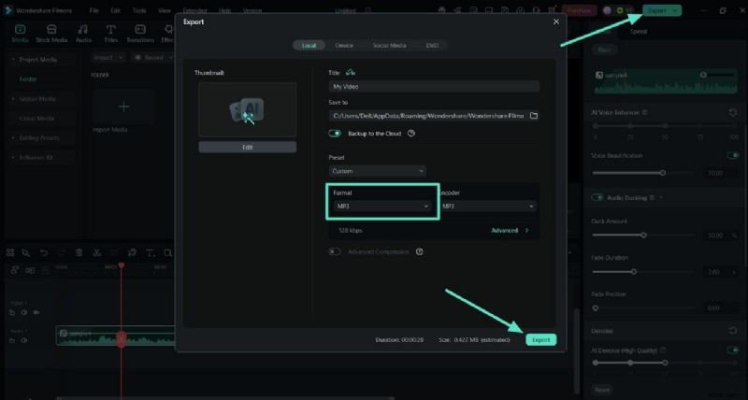Open the Format dropdown showing MP3
This screenshot has height=400, width=748.
click(x=383, y=206)
